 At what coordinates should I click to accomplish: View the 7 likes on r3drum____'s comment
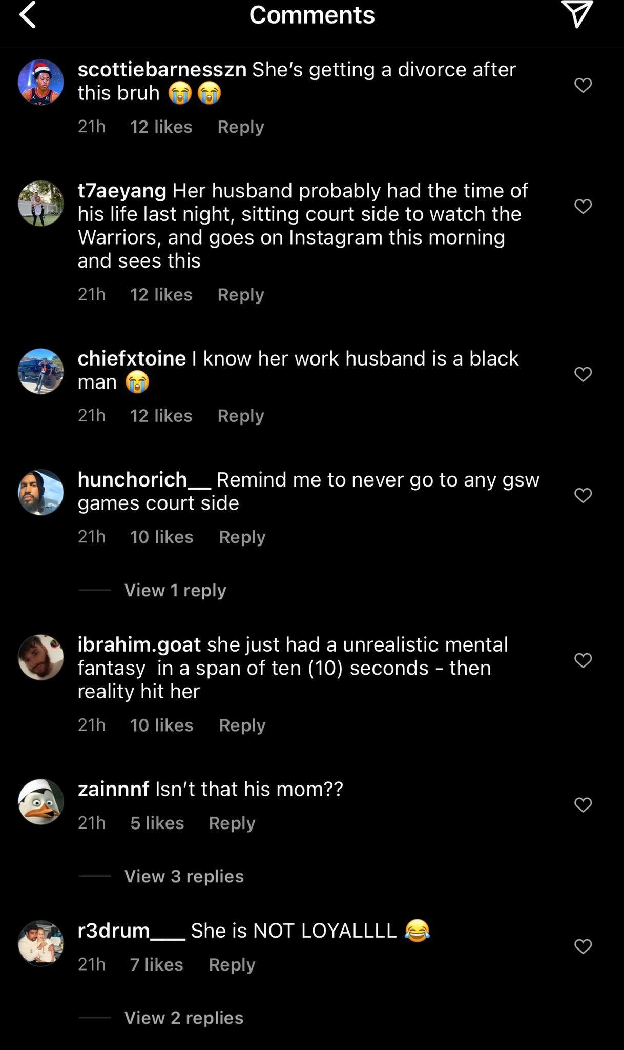tap(156, 965)
